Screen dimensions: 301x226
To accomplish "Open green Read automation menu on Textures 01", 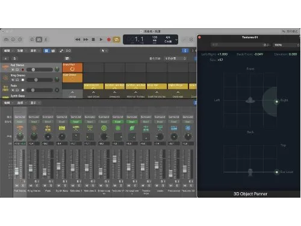I will coord(118,122).
